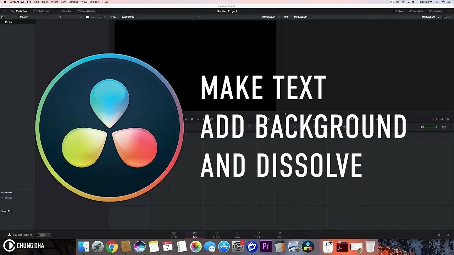
Task: Click the Smart Bins heading
Action: coord(7,211)
